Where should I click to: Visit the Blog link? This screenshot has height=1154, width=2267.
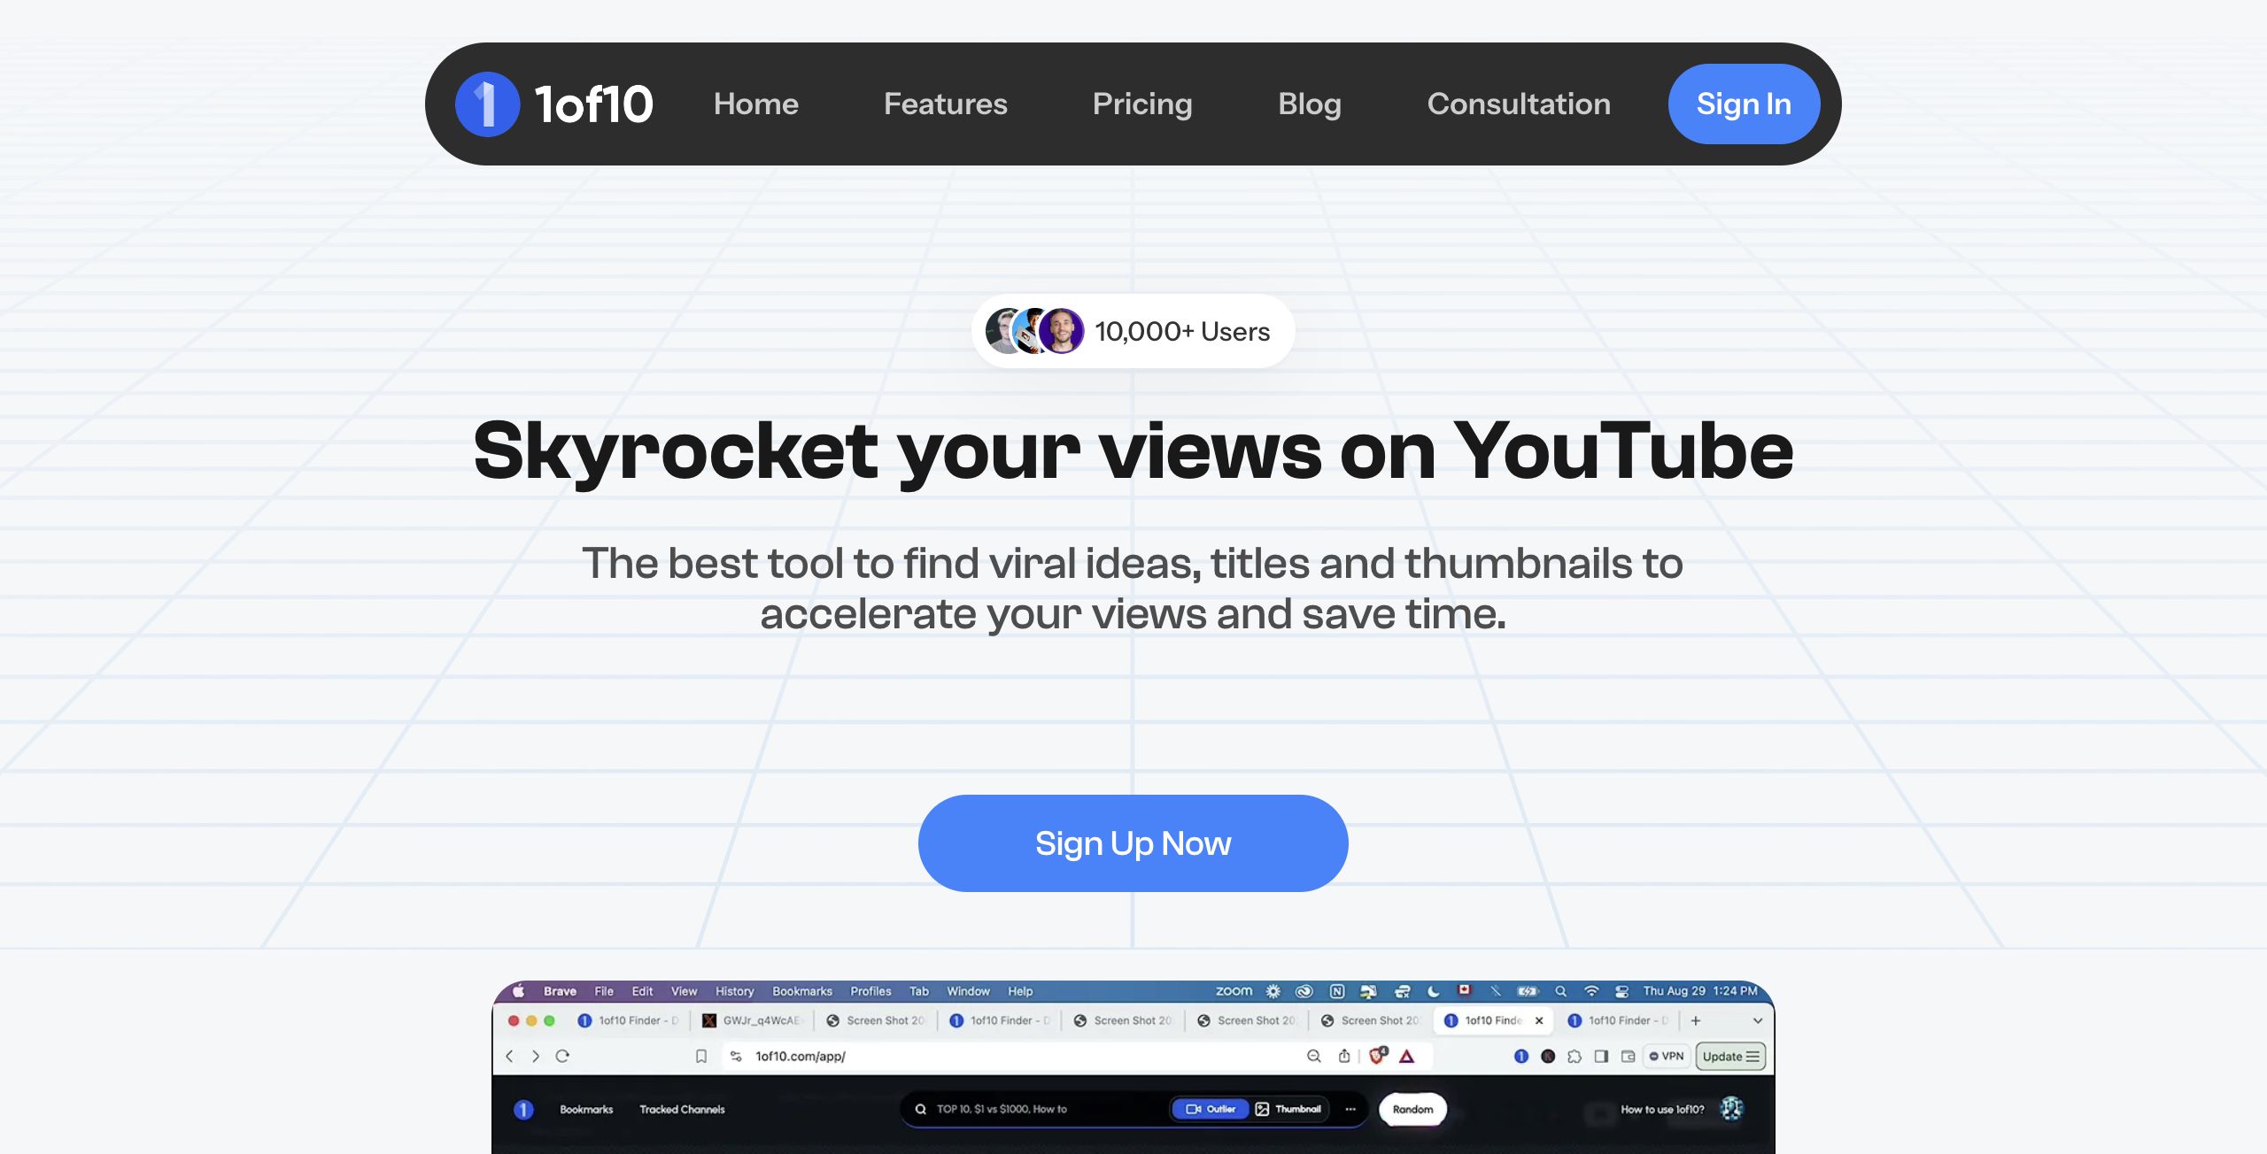(1309, 104)
